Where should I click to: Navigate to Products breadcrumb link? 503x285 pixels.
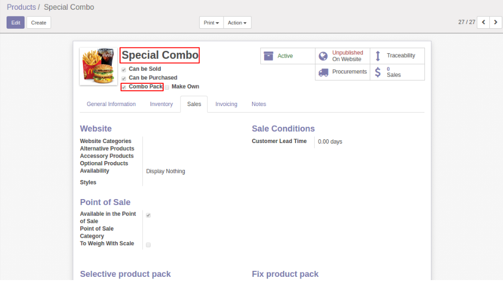[21, 7]
